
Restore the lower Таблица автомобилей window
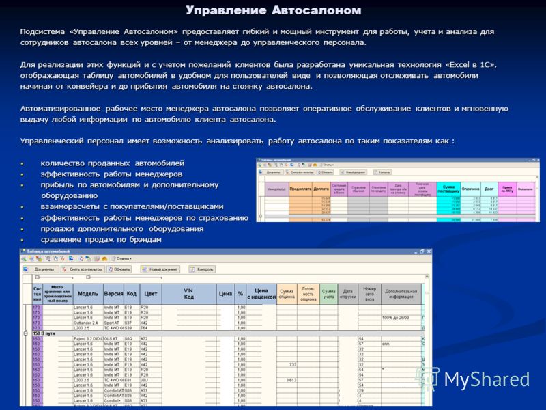click(x=422, y=251)
